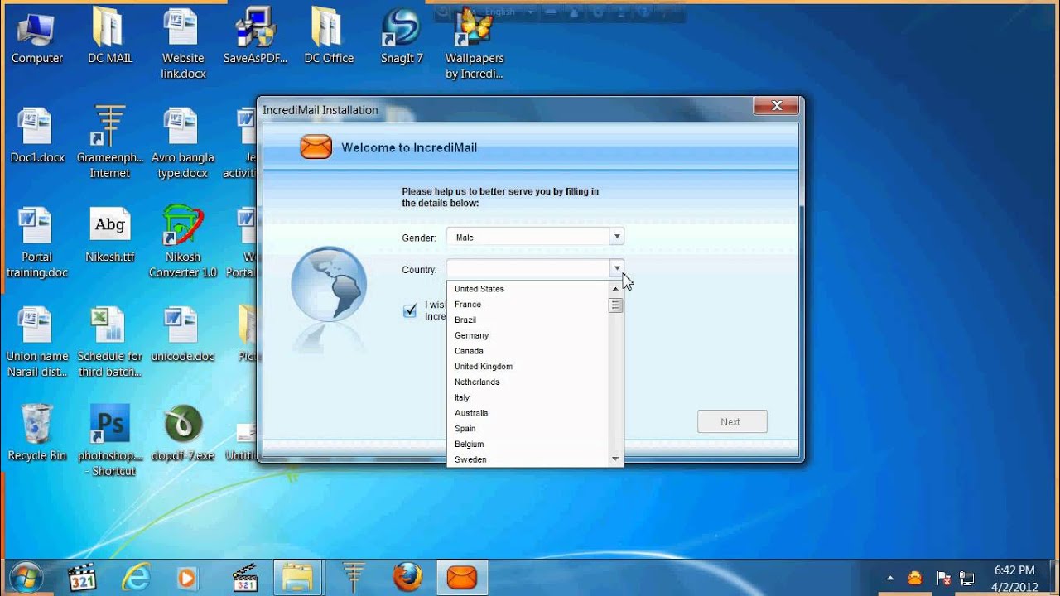Click the IncrediMail envelope logo
The image size is (1060, 596).
(x=316, y=147)
